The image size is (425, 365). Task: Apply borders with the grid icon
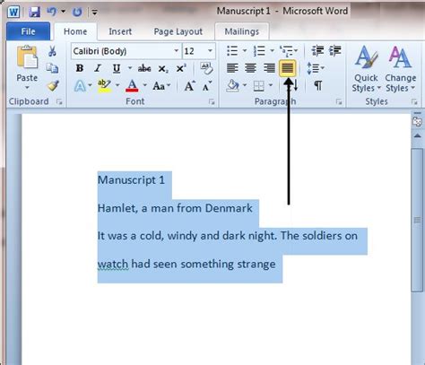coord(259,86)
